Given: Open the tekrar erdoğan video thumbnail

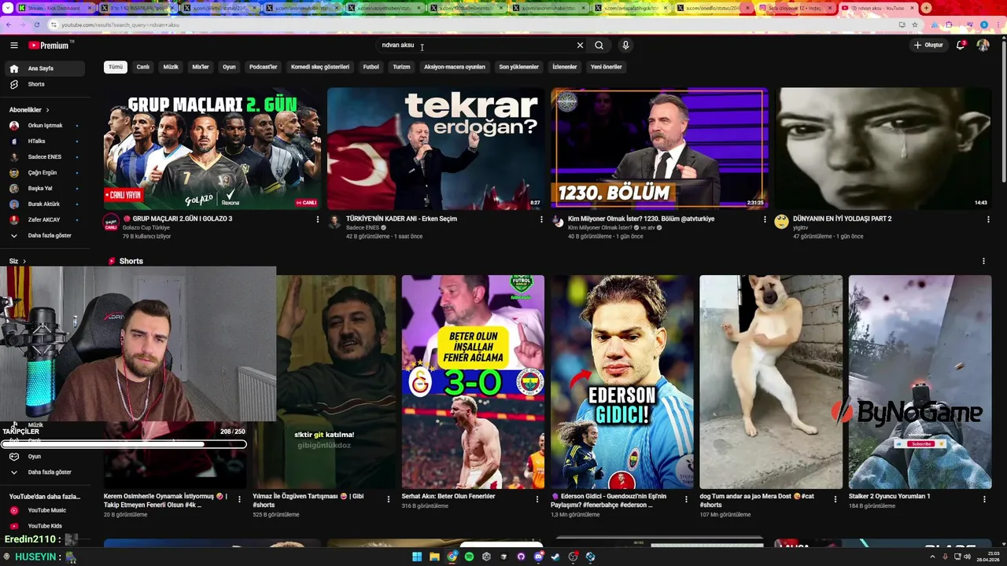Looking at the screenshot, I should (x=436, y=149).
